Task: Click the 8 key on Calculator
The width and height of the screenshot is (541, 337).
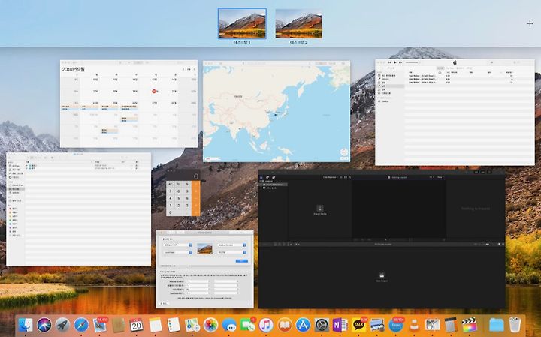Action: [x=178, y=191]
